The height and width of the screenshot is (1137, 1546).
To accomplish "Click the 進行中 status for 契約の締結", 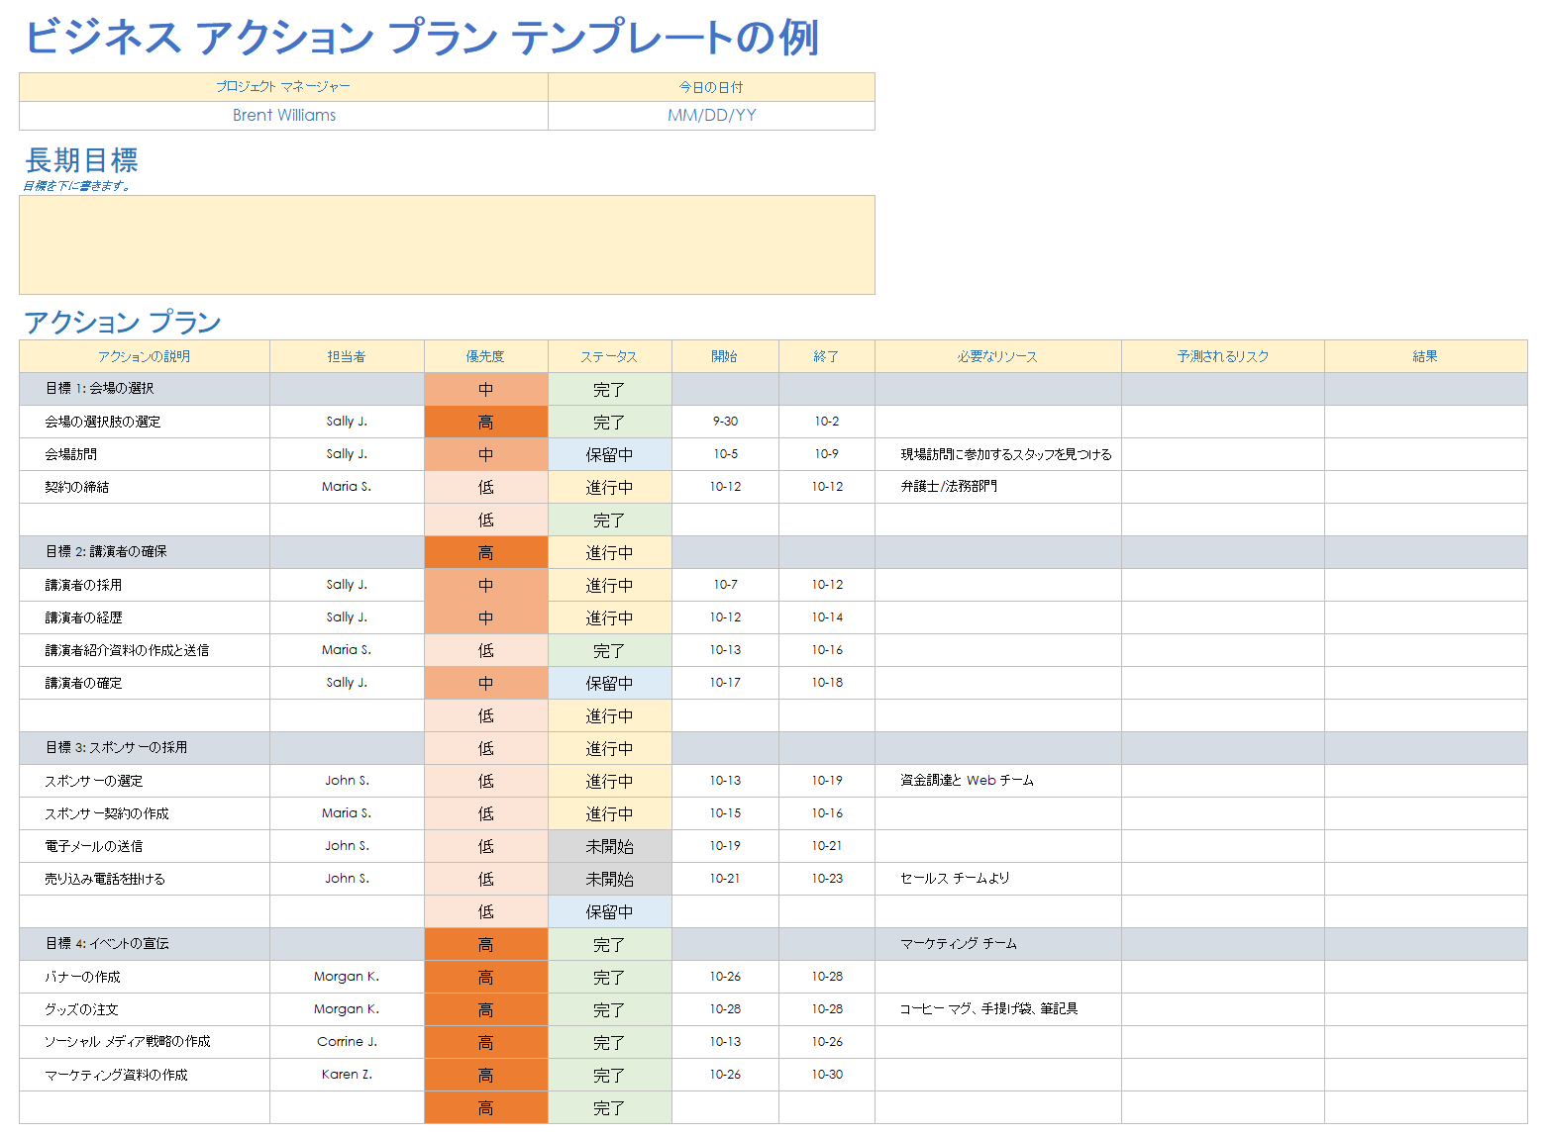I will point(610,487).
